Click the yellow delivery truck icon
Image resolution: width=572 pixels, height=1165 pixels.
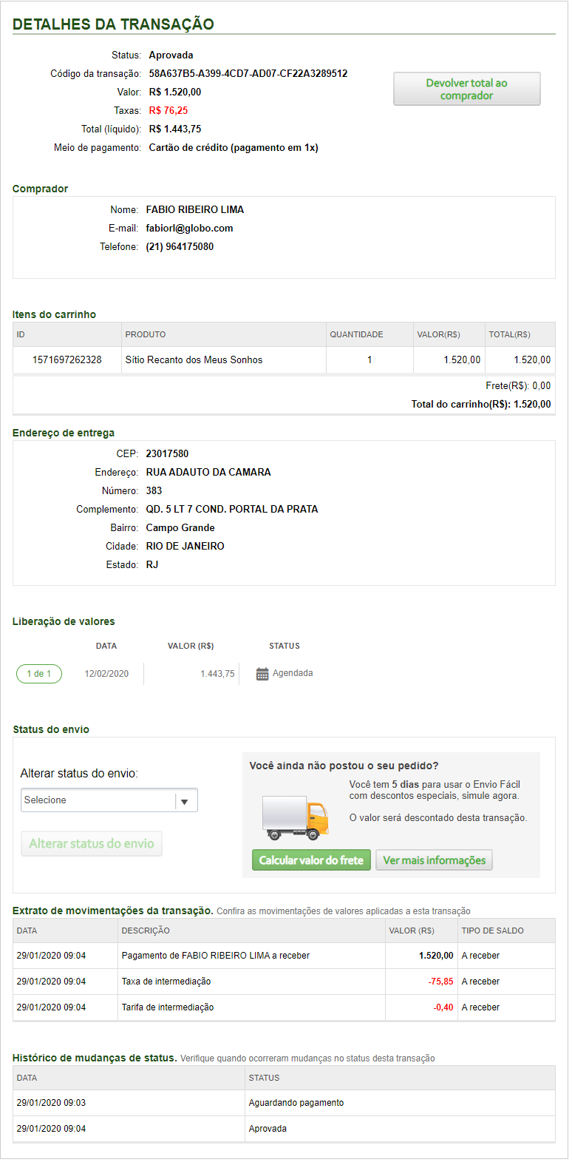click(x=295, y=818)
